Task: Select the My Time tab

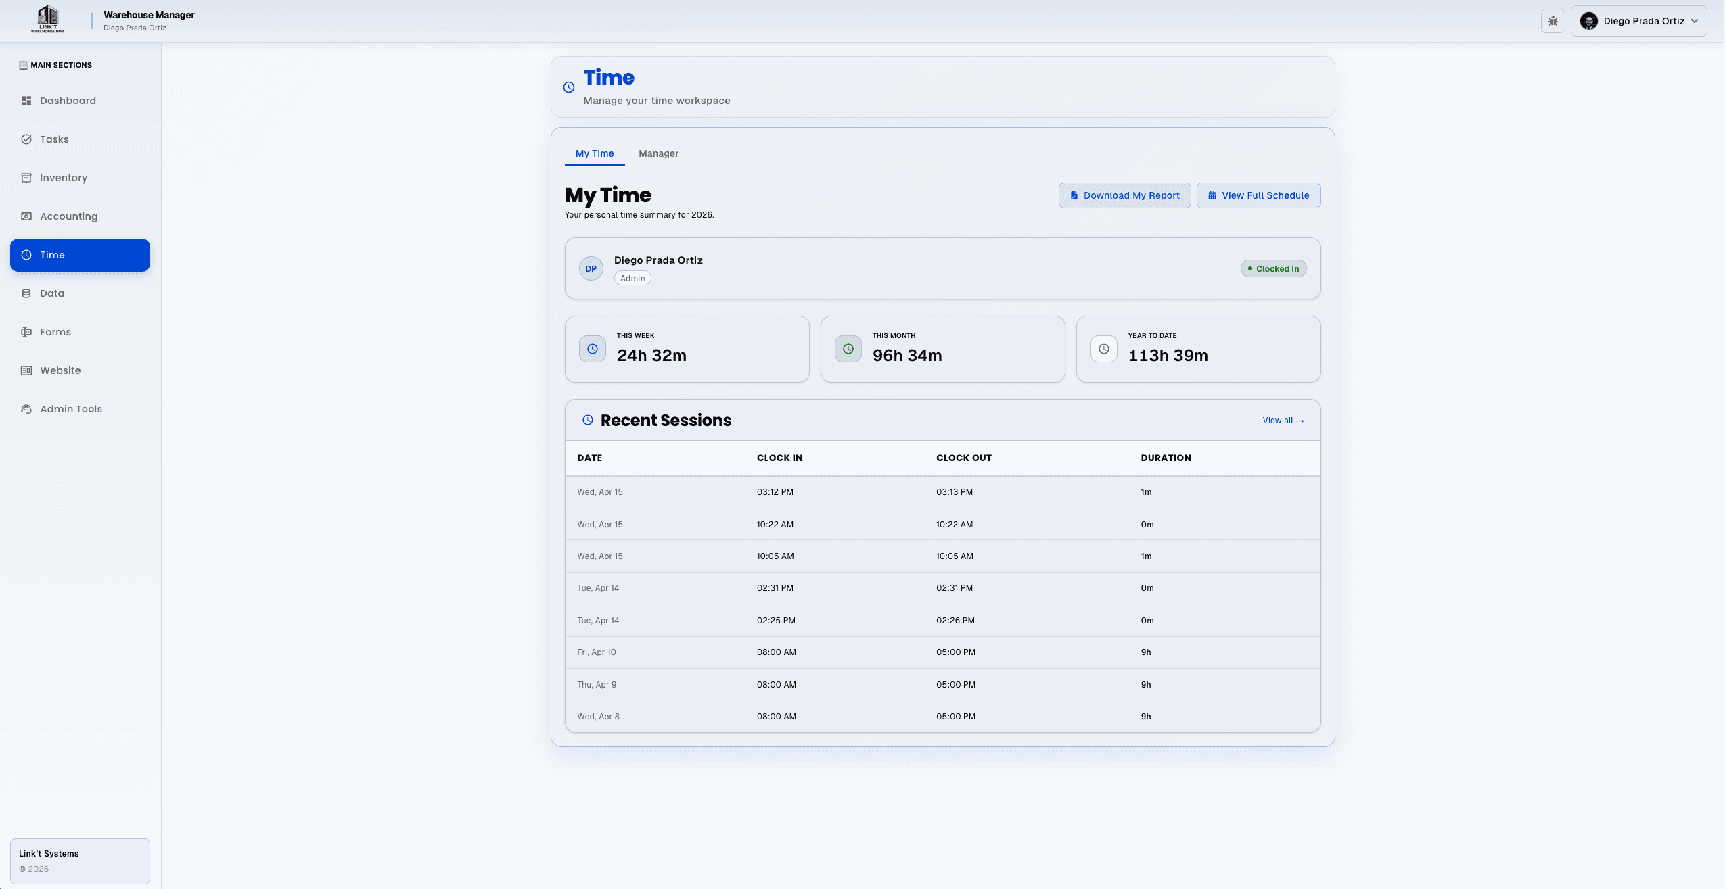Action: click(594, 153)
